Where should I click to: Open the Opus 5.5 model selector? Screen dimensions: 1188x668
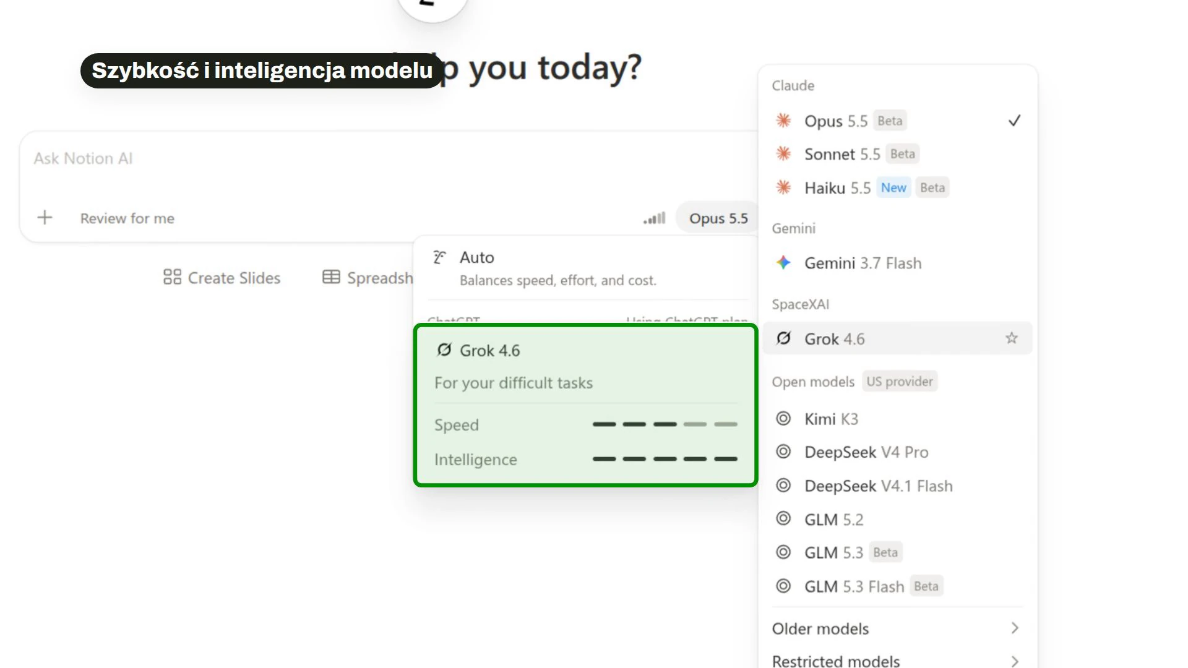click(718, 218)
